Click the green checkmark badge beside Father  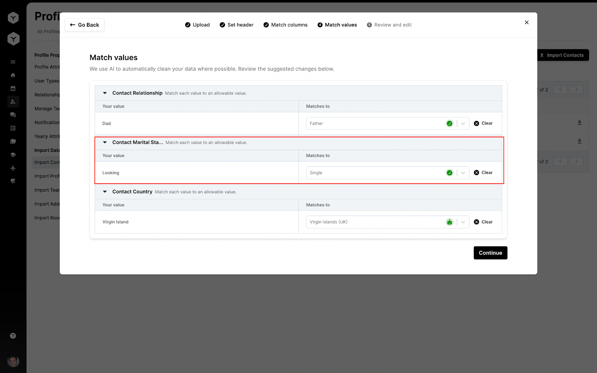[449, 123]
